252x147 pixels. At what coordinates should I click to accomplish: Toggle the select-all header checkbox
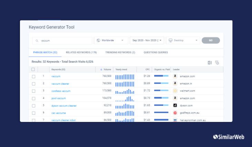click(33, 69)
